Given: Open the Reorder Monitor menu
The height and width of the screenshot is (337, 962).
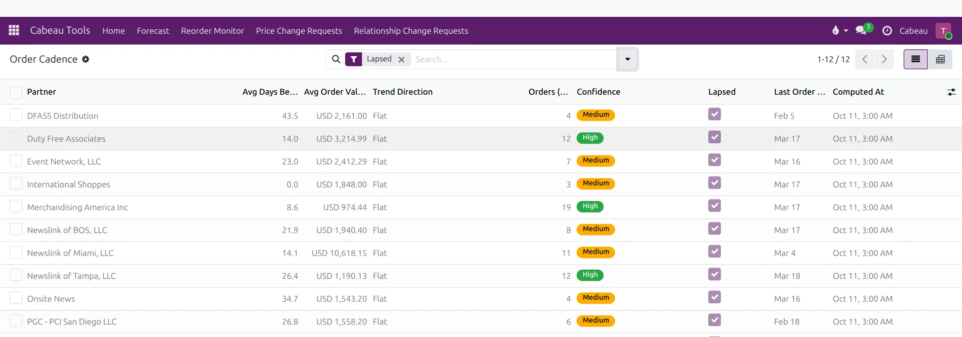Looking at the screenshot, I should [212, 31].
